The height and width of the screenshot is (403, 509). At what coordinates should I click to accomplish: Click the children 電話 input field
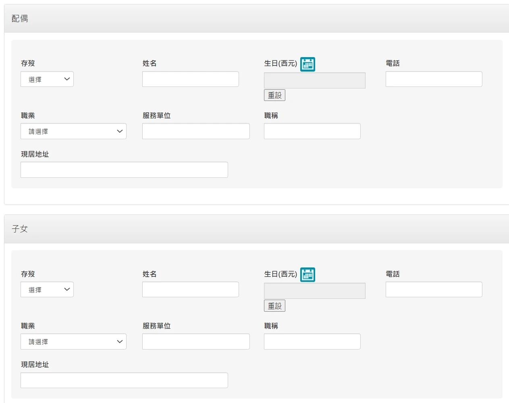pos(434,290)
